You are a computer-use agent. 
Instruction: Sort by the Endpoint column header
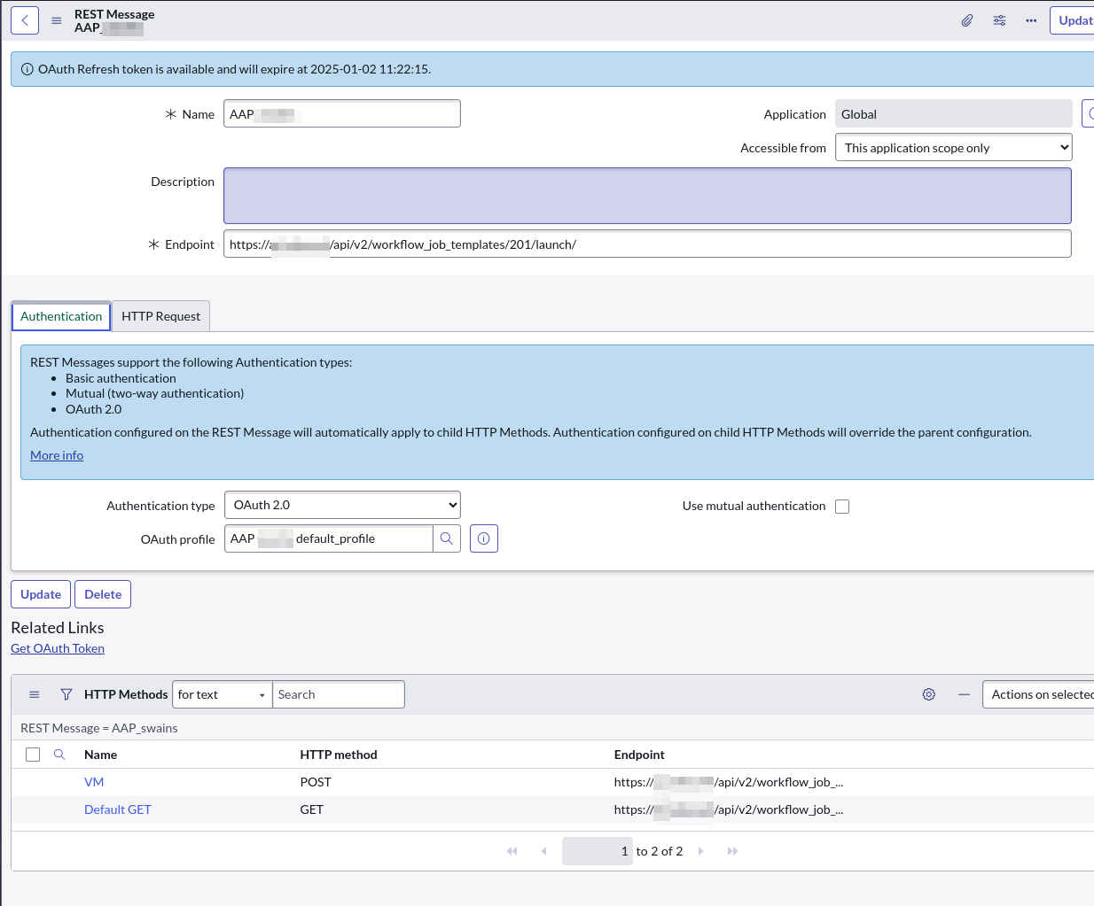coord(639,755)
